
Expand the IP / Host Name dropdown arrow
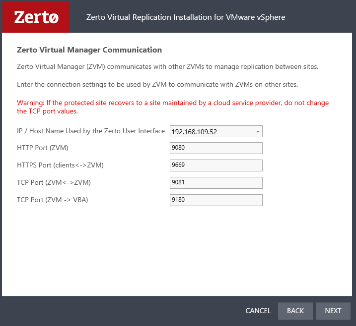tap(258, 132)
